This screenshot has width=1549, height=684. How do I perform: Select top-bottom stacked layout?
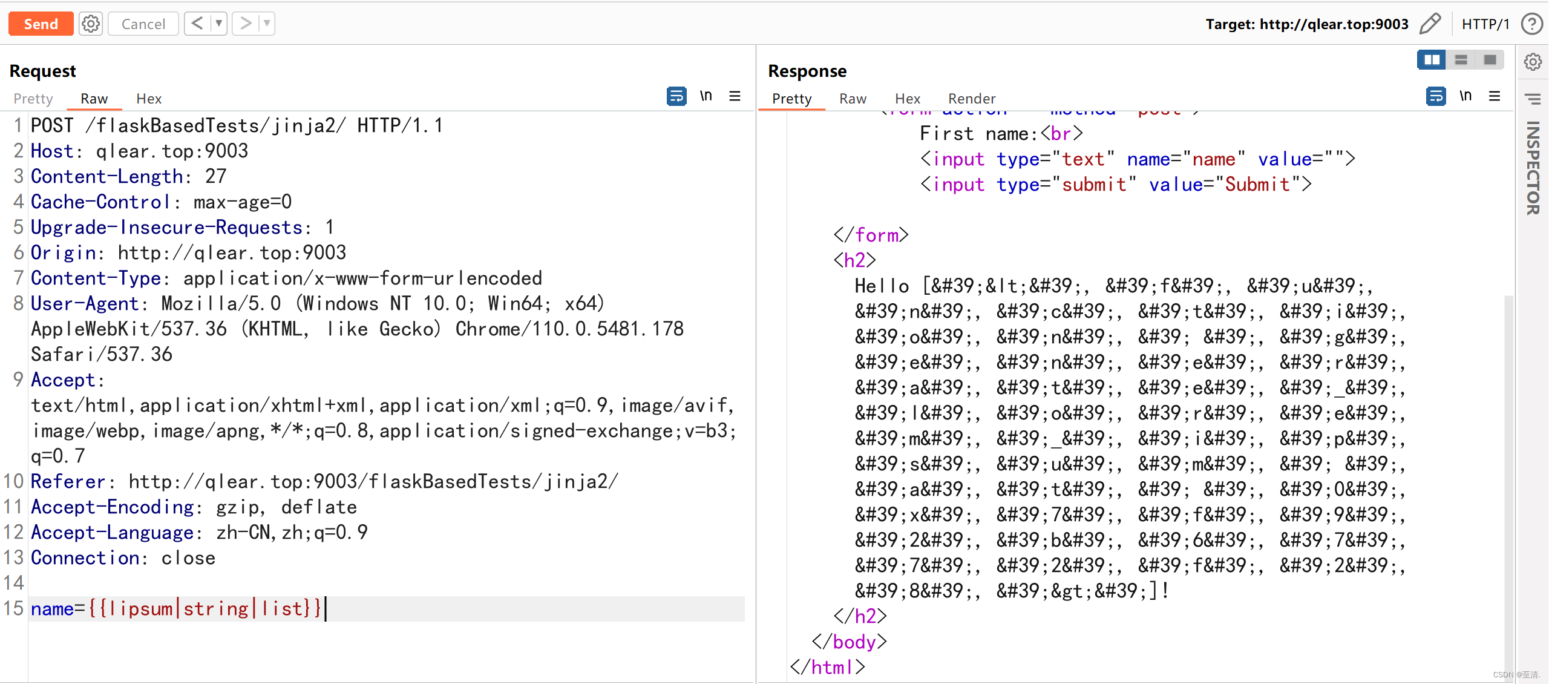(x=1461, y=59)
